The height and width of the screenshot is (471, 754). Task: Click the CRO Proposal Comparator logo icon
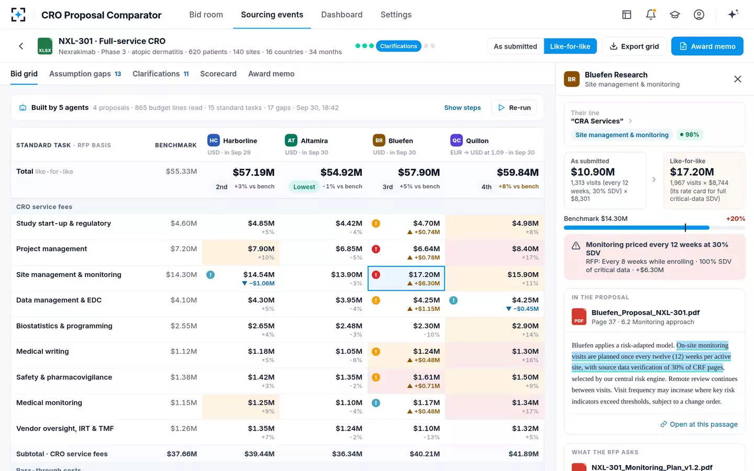[x=18, y=15]
